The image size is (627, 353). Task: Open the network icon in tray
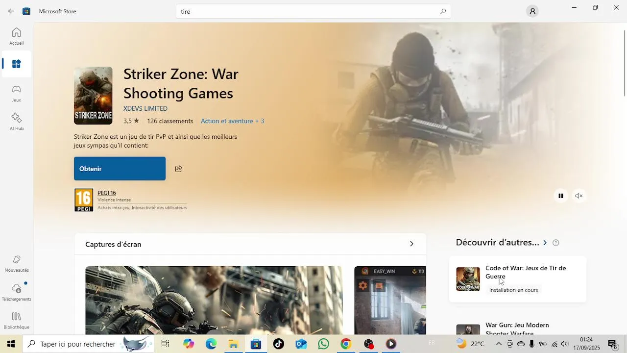[x=555, y=344]
